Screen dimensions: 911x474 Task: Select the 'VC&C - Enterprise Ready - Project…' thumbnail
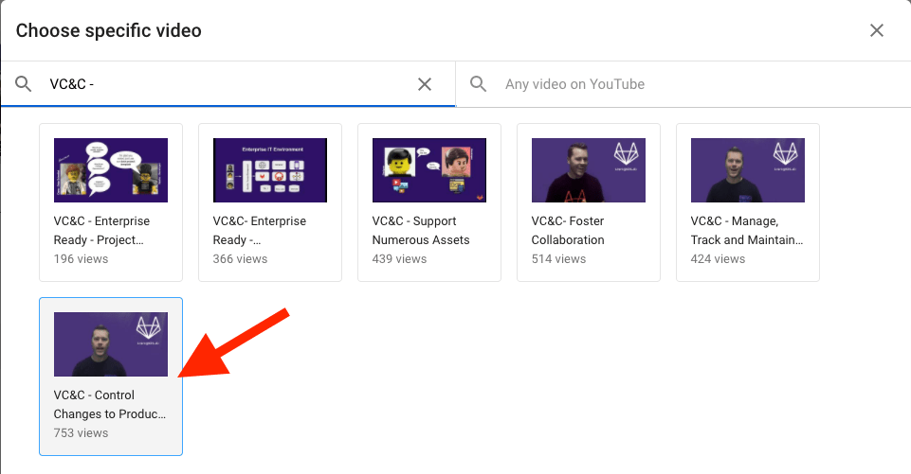point(111,170)
